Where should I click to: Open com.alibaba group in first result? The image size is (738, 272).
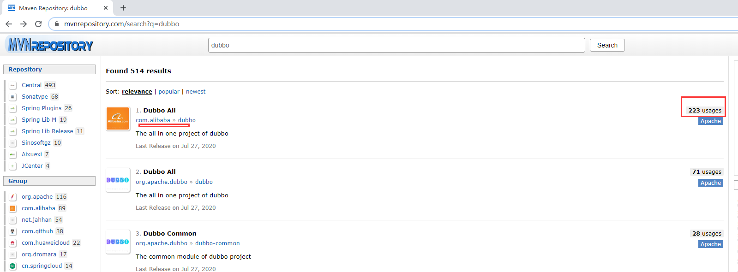click(153, 120)
